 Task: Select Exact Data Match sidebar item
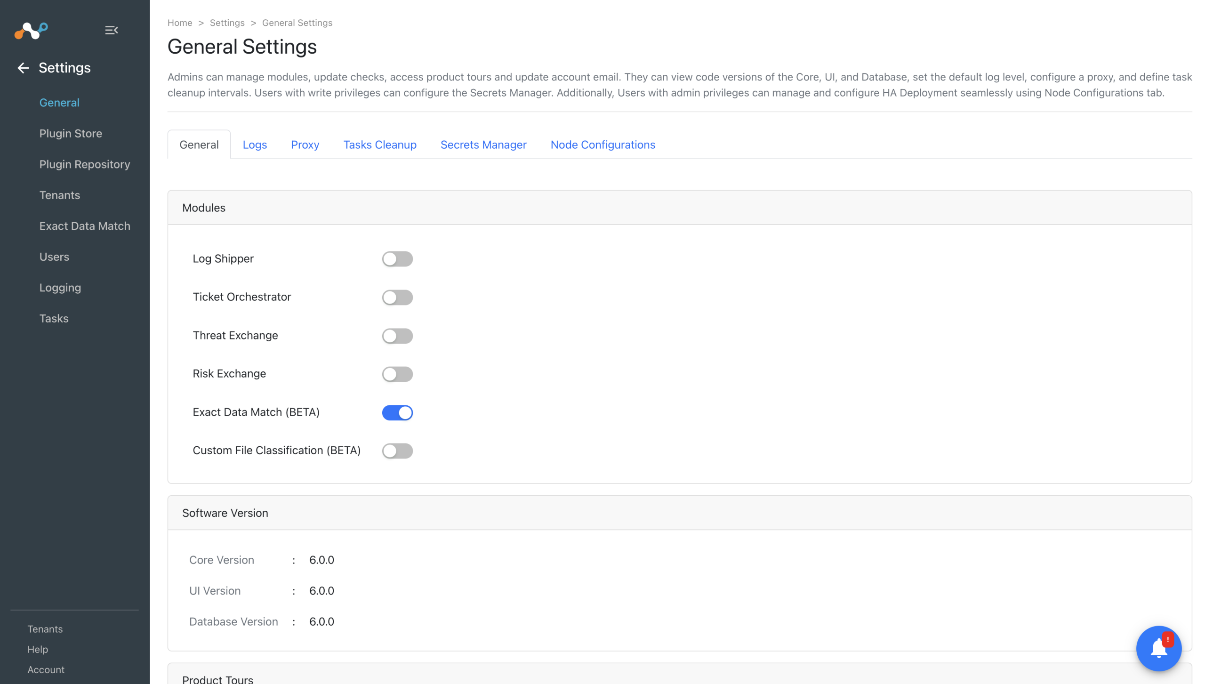[85, 226]
